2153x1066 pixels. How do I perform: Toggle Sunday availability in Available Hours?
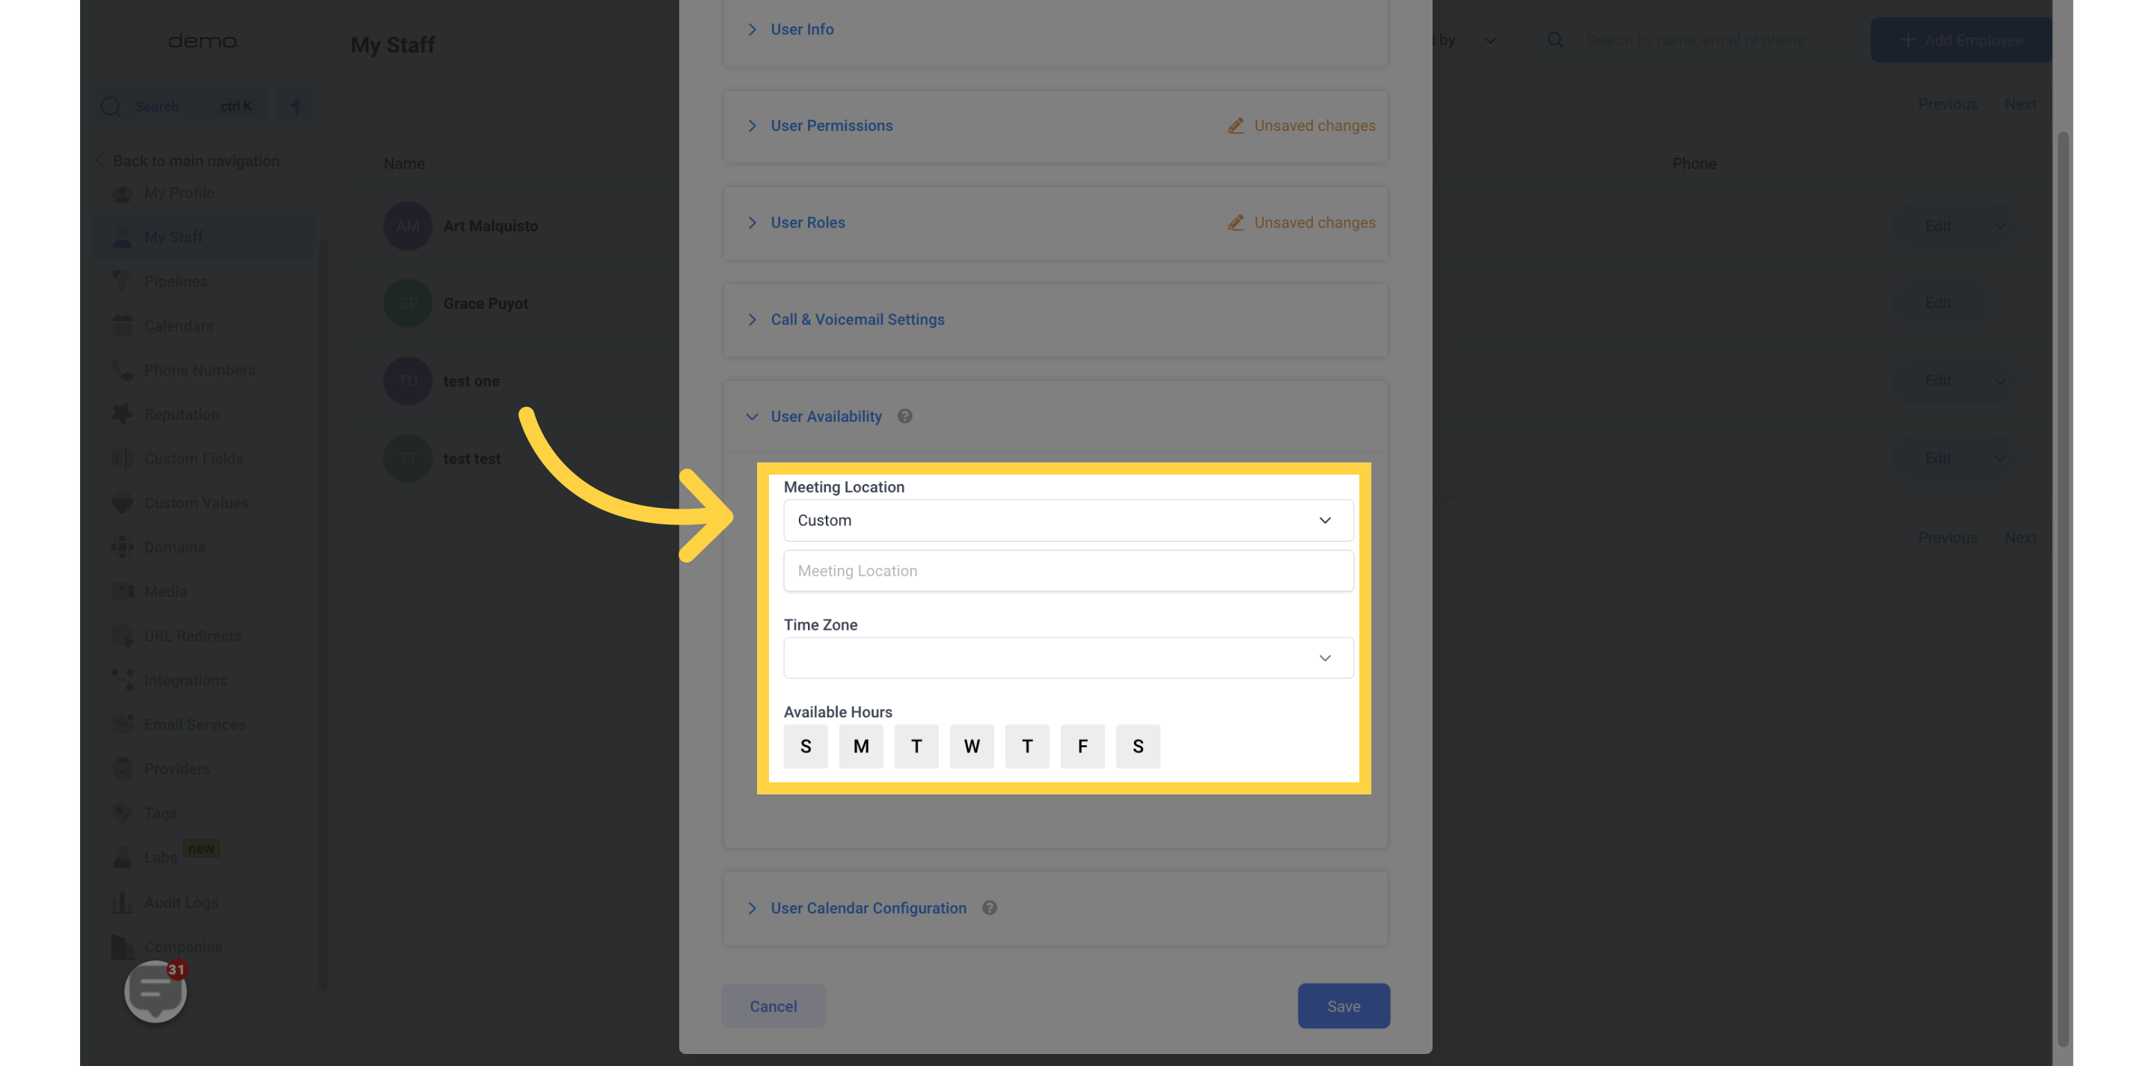805,746
